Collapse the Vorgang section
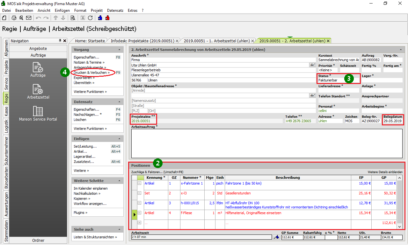Screen dimensions: 408x245 pos(119,50)
